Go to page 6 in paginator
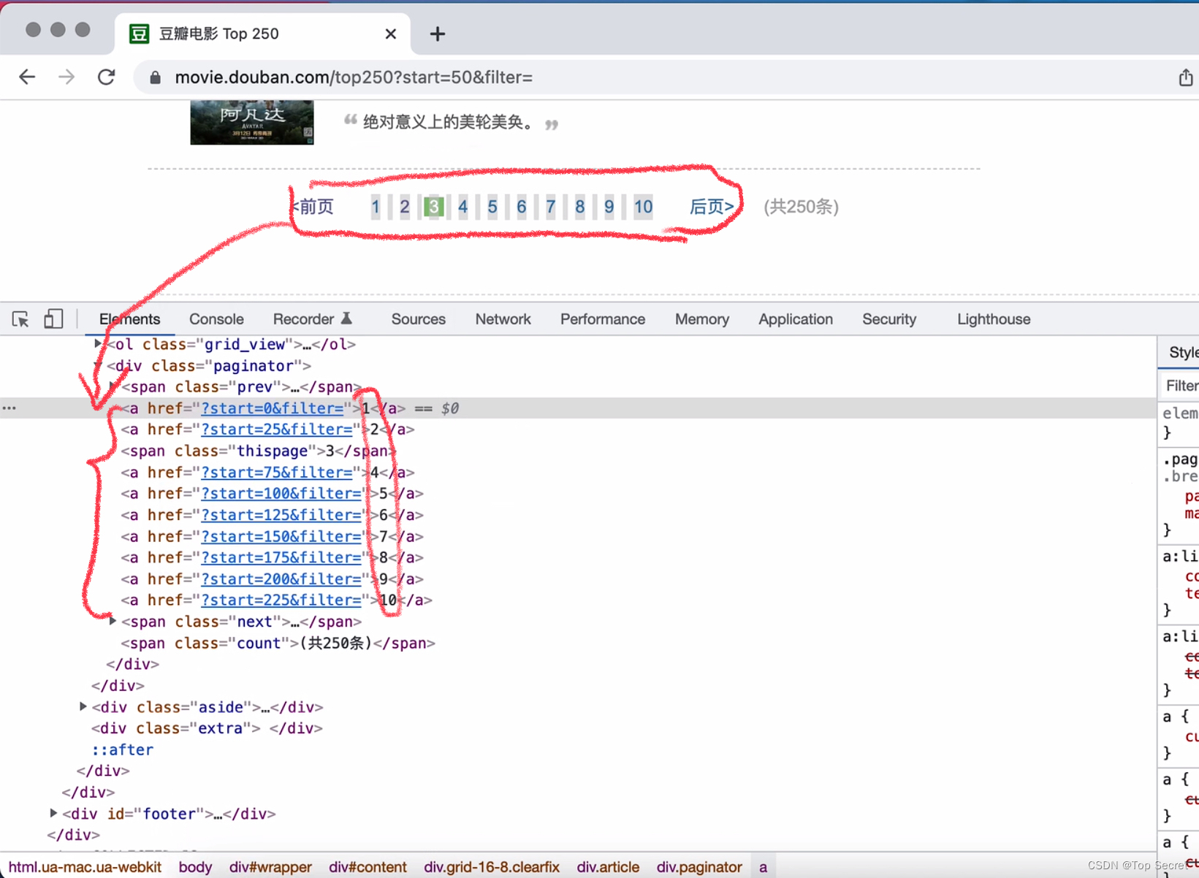Image resolution: width=1199 pixels, height=878 pixels. point(522,207)
